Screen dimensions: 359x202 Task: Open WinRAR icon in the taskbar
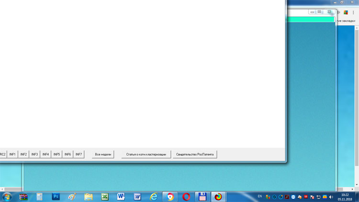tap(23, 197)
